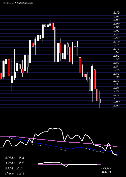Click inside the MACD inset chart box
Screen dimensions: 126x177
click(x=69, y=164)
